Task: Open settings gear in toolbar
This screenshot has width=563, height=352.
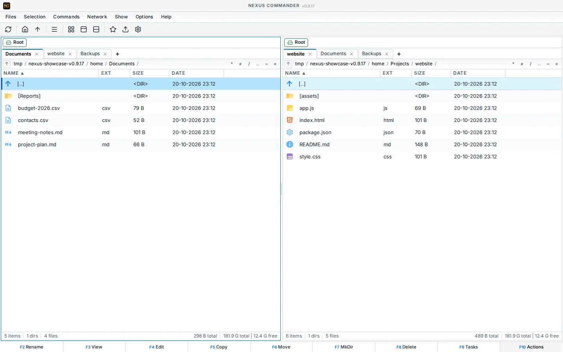Action: 138,29
